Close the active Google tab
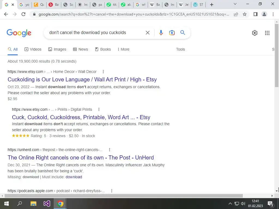 pos(13,5)
